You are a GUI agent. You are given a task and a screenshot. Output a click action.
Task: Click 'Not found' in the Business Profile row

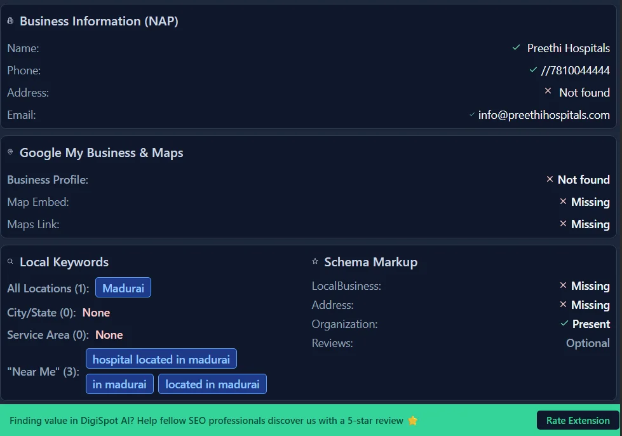[583, 180]
